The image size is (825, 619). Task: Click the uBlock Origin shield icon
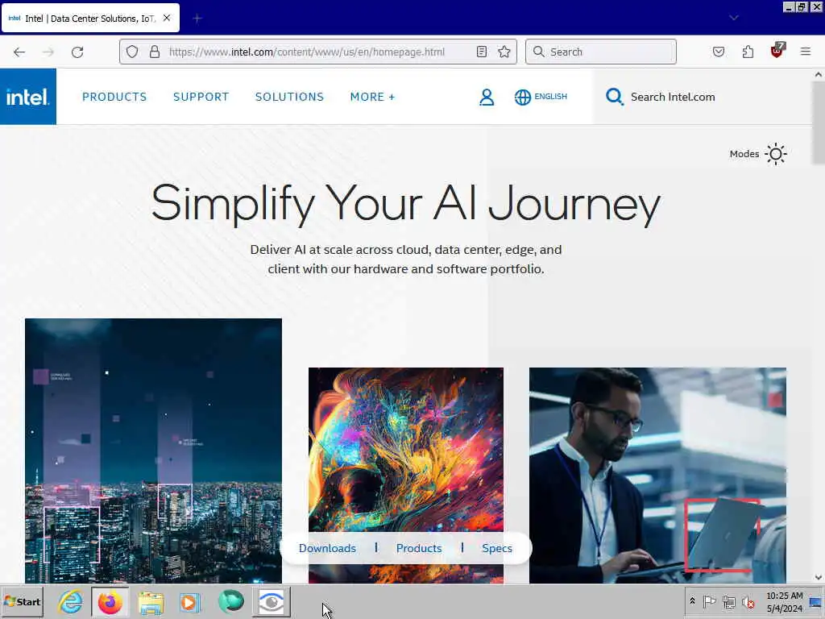(x=777, y=51)
